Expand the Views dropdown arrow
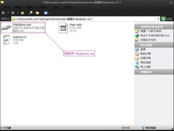 50,13
